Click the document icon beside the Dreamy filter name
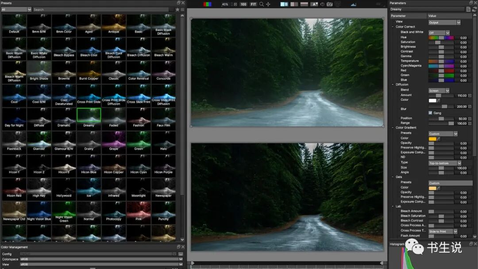The height and width of the screenshot is (269, 478). (x=469, y=9)
